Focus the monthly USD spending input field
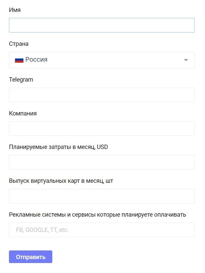The width and height of the screenshot is (205, 273). [x=102, y=162]
